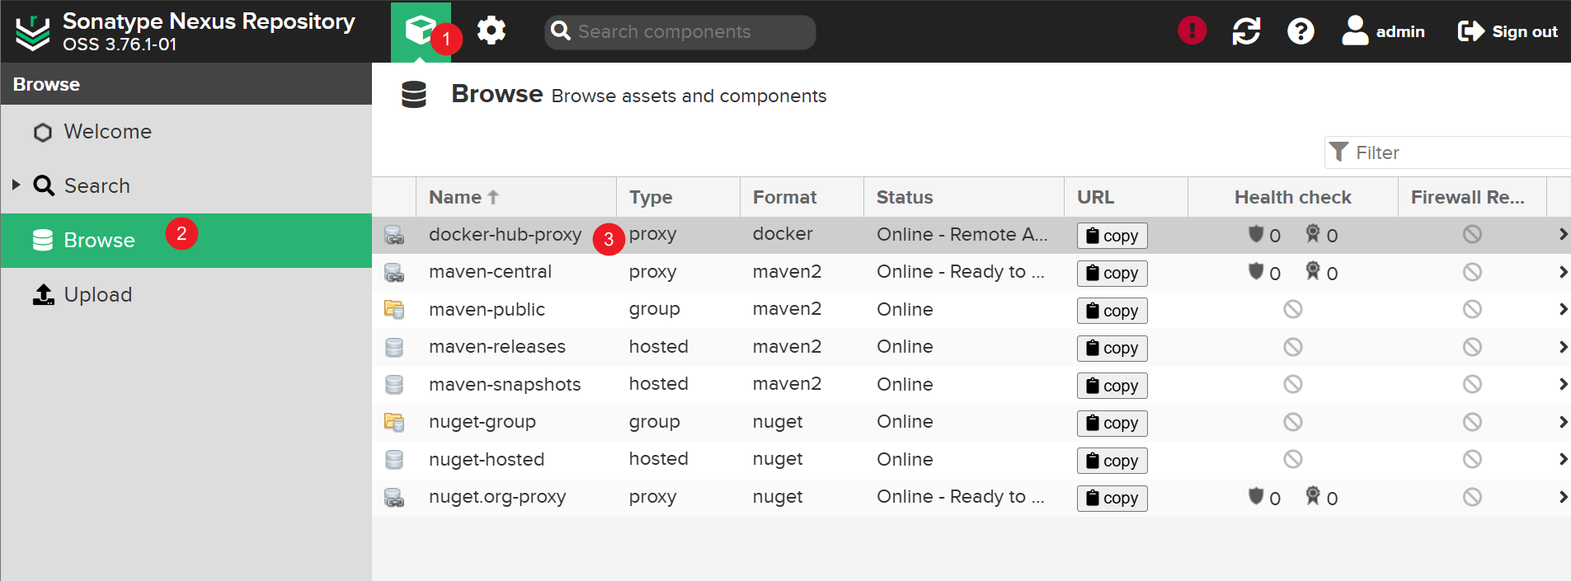Click Sign out
Image resolution: width=1571 pixels, height=581 pixels.
pos(1508,31)
